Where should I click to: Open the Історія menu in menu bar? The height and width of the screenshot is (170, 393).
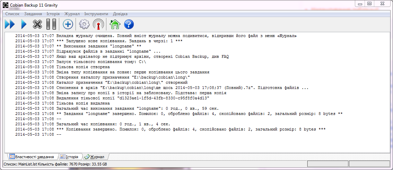coord(53,14)
